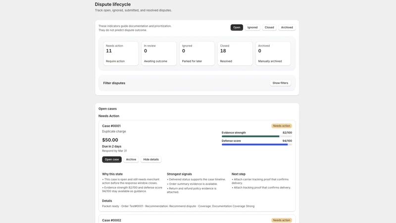Click the Case #0001 title
Viewport: 396px width, 223px height.
pyautogui.click(x=111, y=126)
